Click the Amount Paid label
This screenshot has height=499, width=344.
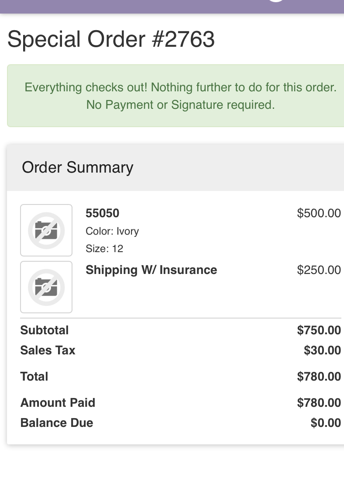58,402
